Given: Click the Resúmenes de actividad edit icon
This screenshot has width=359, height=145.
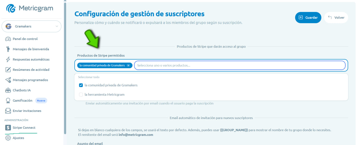Looking at the screenshot, I should pos(8,70).
